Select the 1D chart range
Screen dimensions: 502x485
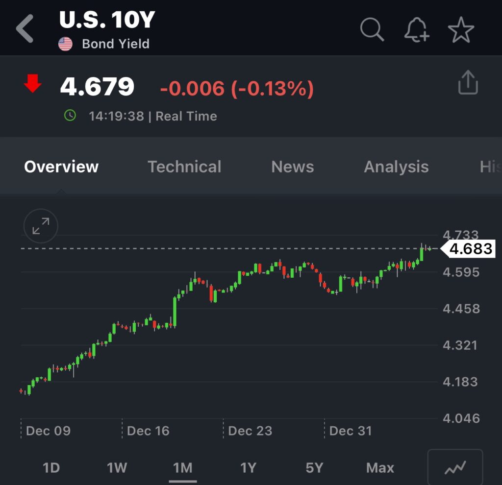click(x=51, y=468)
